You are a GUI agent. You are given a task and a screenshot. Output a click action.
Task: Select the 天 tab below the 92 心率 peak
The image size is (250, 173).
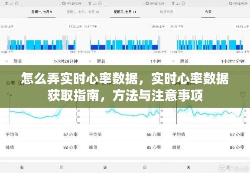click(x=22, y=167)
